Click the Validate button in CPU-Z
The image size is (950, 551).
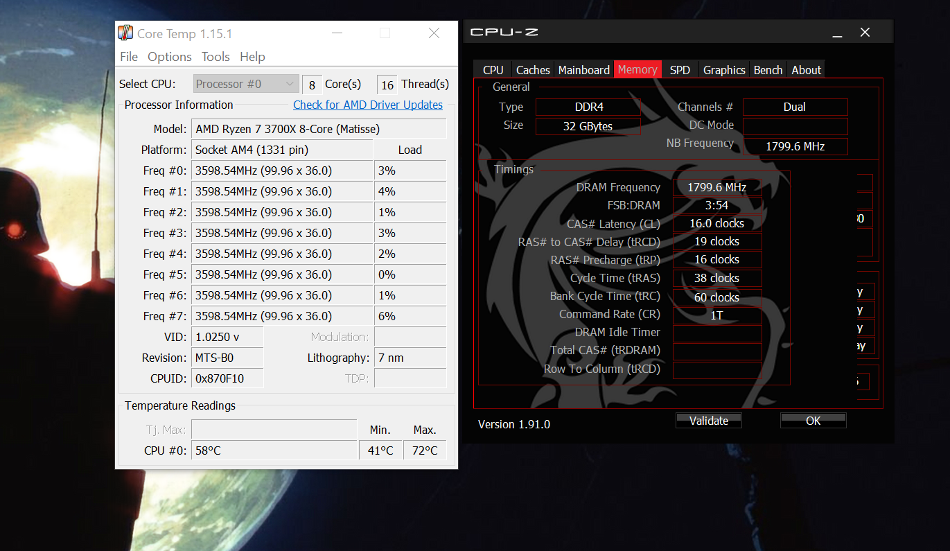pyautogui.click(x=709, y=421)
